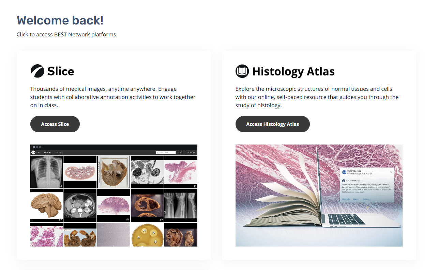The image size is (437, 270).
Task: Open the Access Slice button
Action: (55, 124)
